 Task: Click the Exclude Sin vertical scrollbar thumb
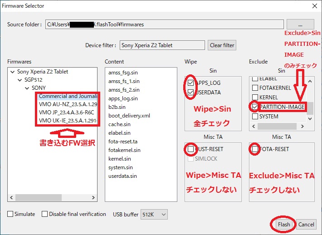[310, 108]
